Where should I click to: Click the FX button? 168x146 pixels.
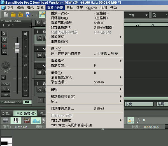4,89
